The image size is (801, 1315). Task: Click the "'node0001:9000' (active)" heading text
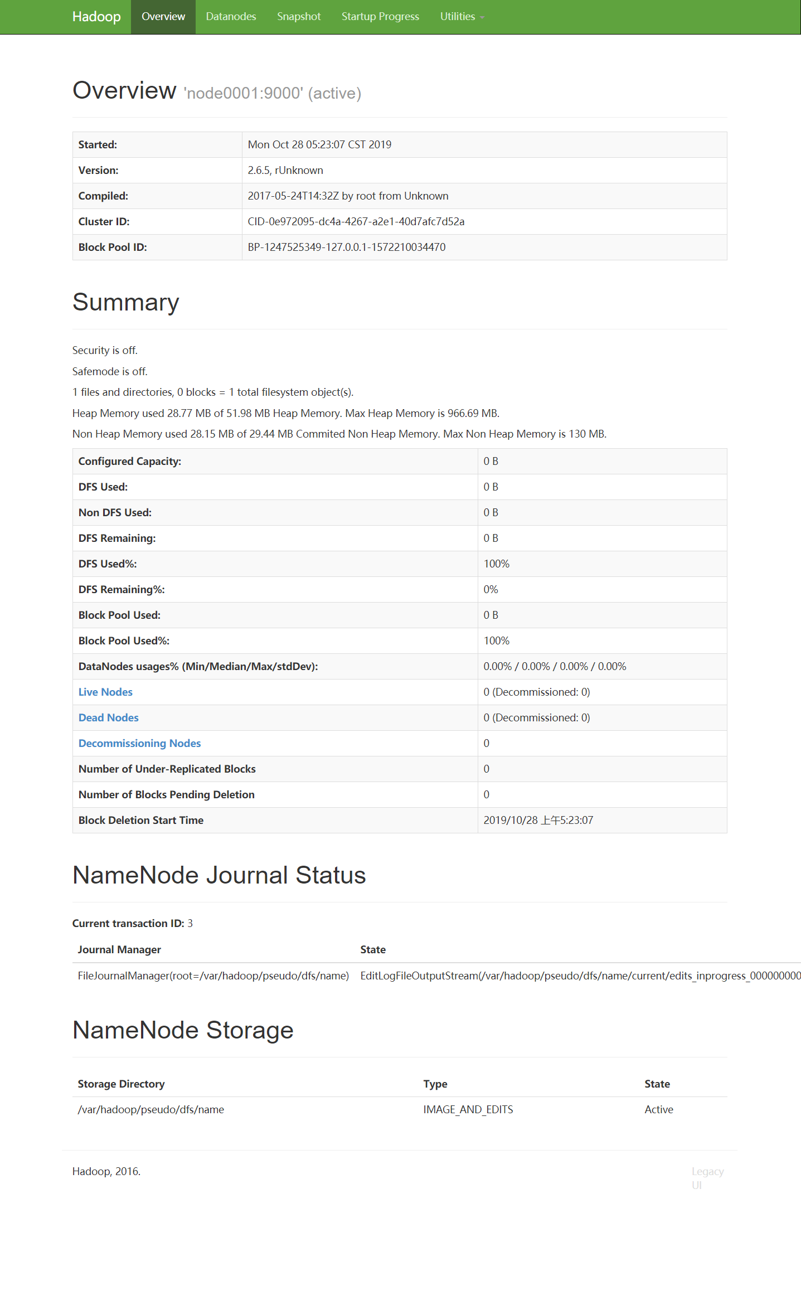tap(273, 93)
